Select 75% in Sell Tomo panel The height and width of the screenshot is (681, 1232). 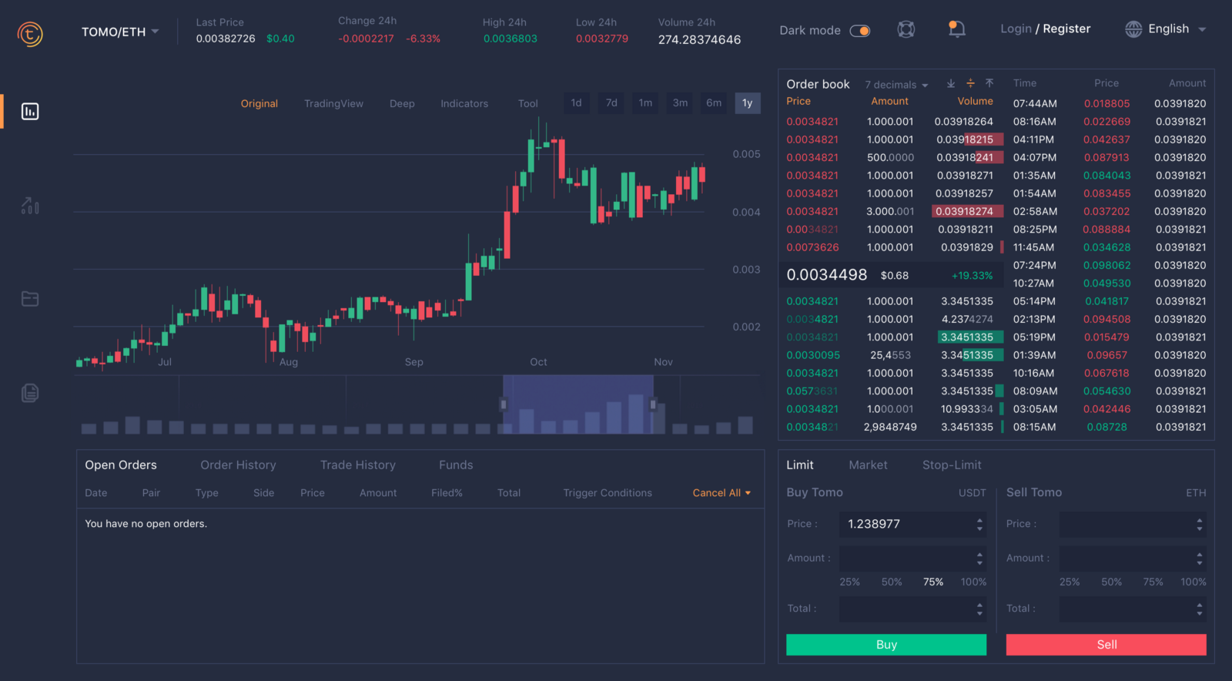click(x=1153, y=582)
